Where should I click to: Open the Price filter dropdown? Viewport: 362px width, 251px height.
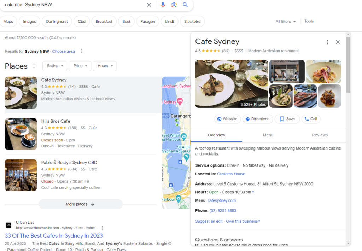coord(80,66)
